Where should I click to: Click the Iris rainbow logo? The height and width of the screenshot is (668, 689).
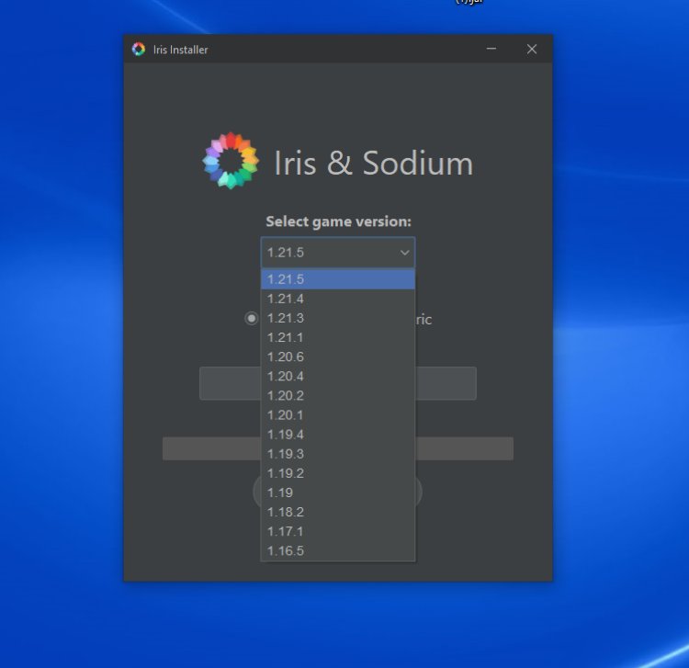[231, 161]
